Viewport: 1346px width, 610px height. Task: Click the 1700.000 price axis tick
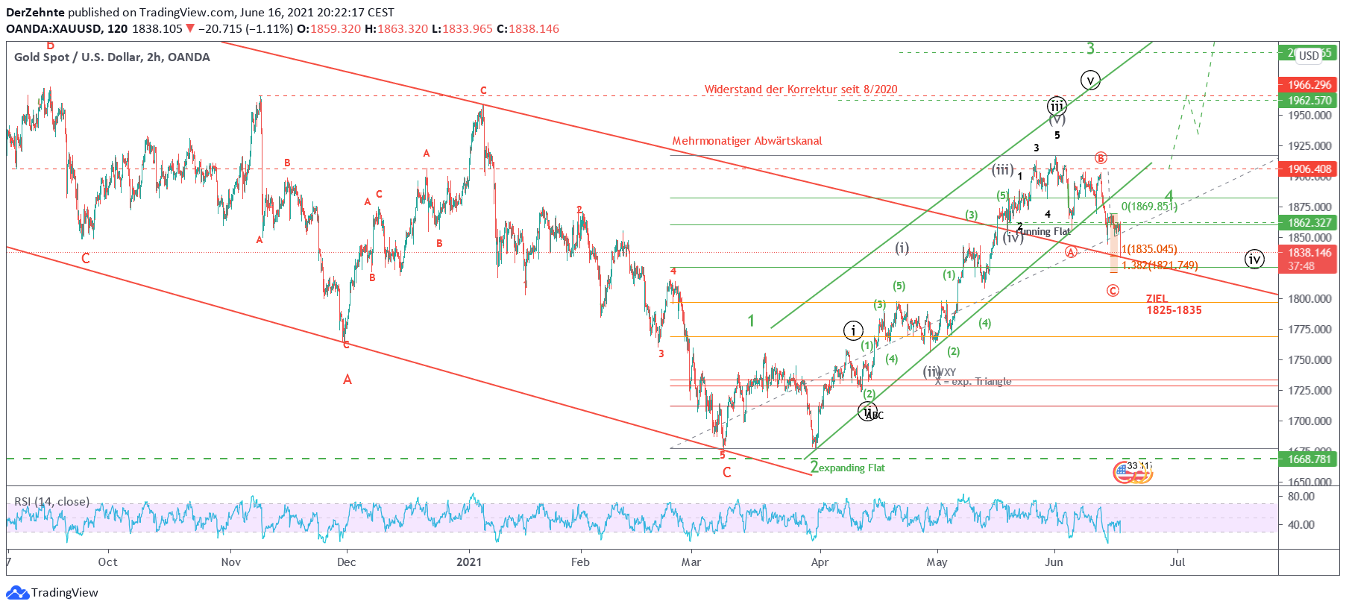coord(1309,421)
